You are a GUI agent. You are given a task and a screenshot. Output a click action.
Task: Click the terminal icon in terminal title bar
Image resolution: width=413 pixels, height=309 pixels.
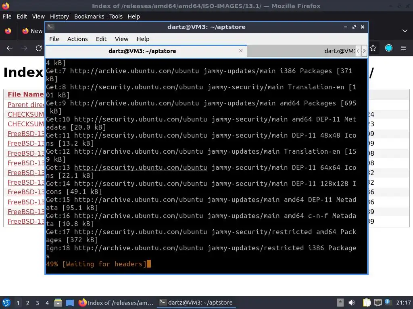[51, 27]
